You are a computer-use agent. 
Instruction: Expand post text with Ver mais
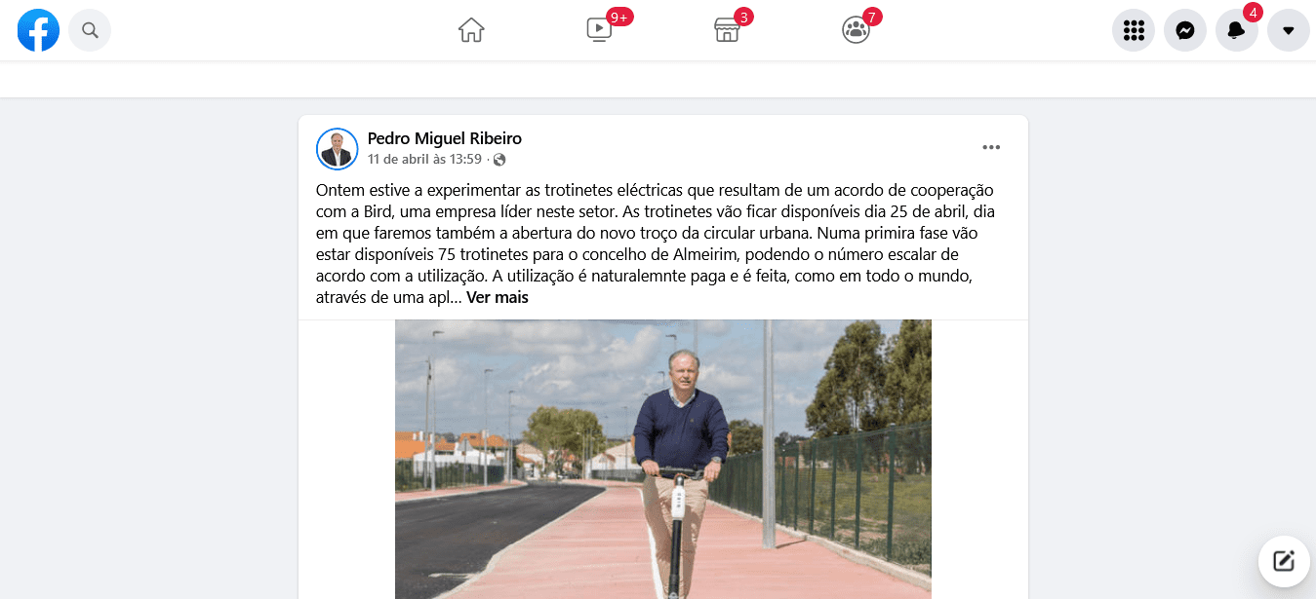(498, 298)
